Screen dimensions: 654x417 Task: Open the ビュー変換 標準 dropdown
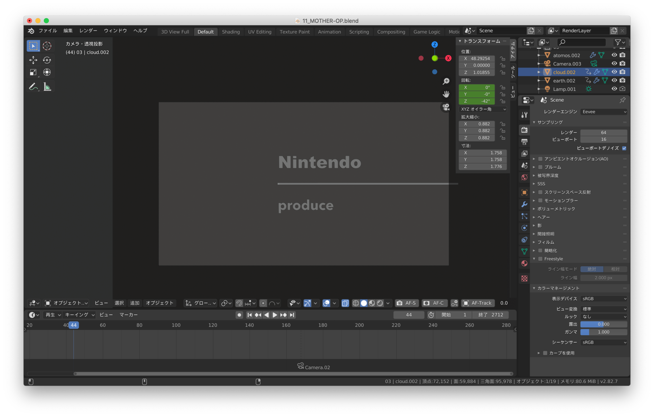coord(604,309)
